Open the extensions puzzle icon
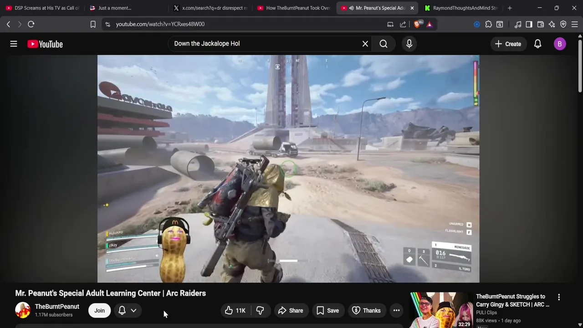 [x=488, y=24]
